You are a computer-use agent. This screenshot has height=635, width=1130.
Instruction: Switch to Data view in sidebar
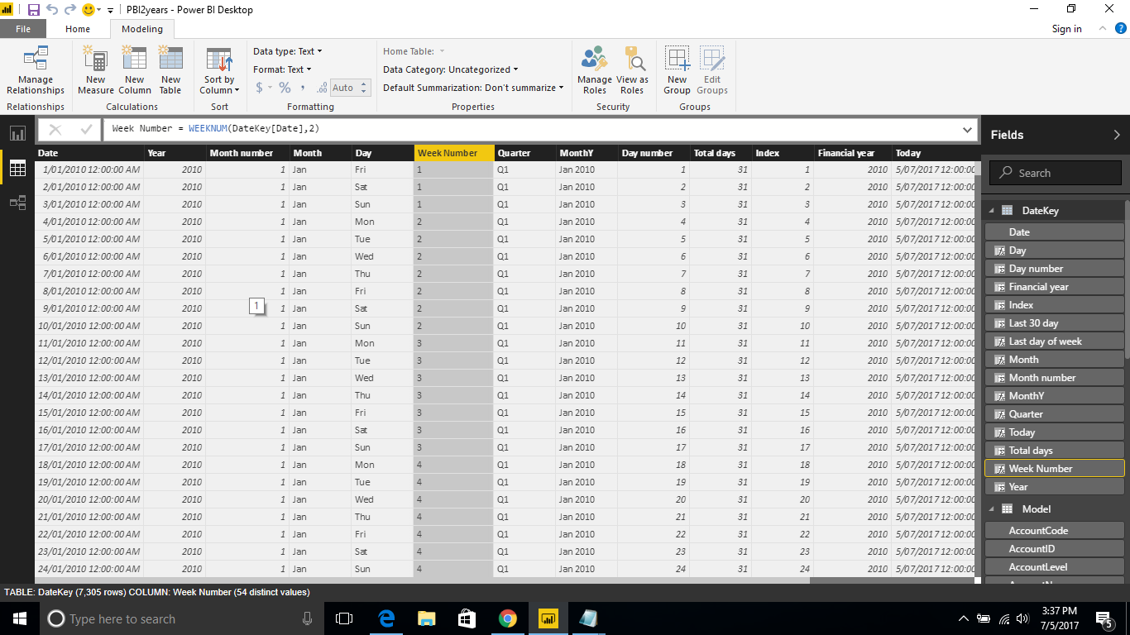17,169
